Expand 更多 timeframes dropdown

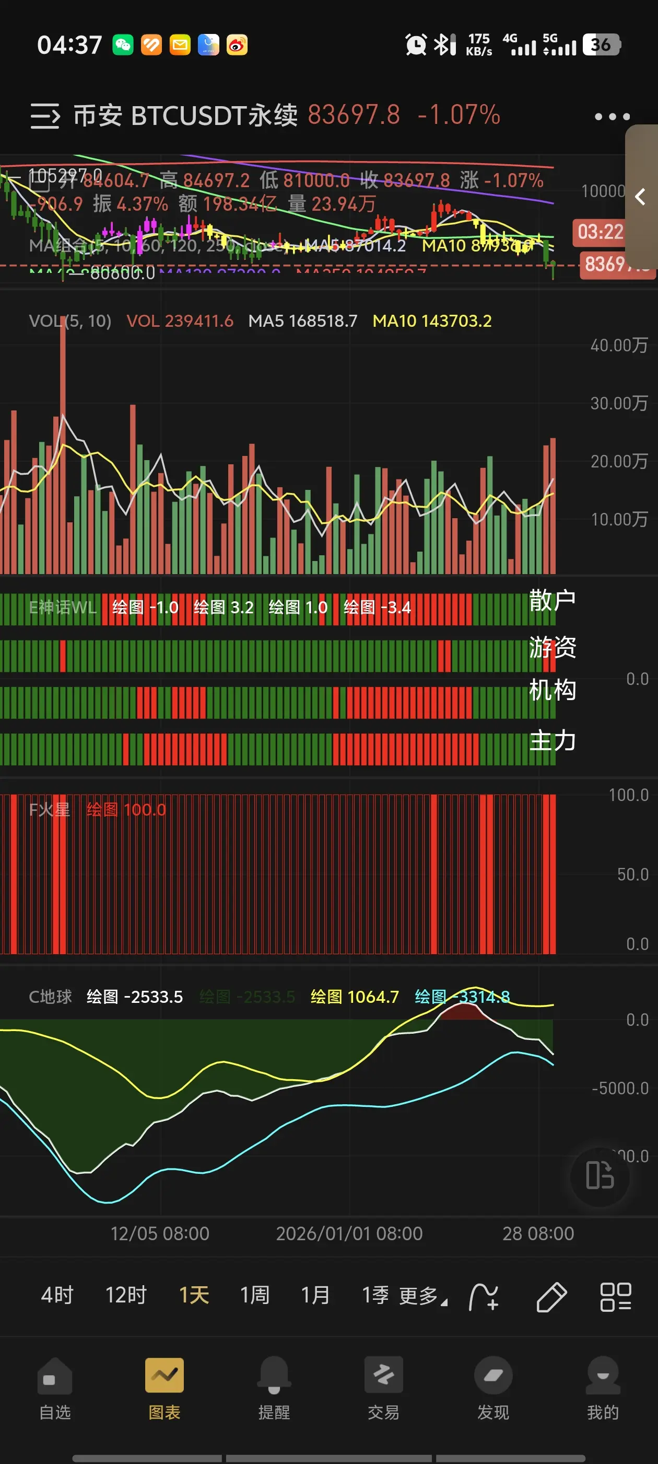[x=423, y=1296]
